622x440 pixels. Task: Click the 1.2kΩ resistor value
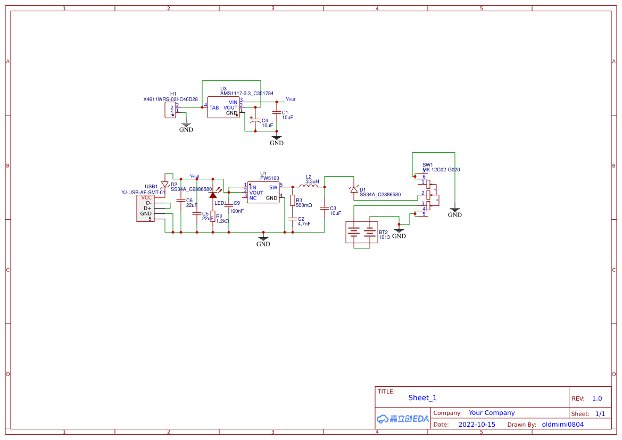tap(222, 221)
